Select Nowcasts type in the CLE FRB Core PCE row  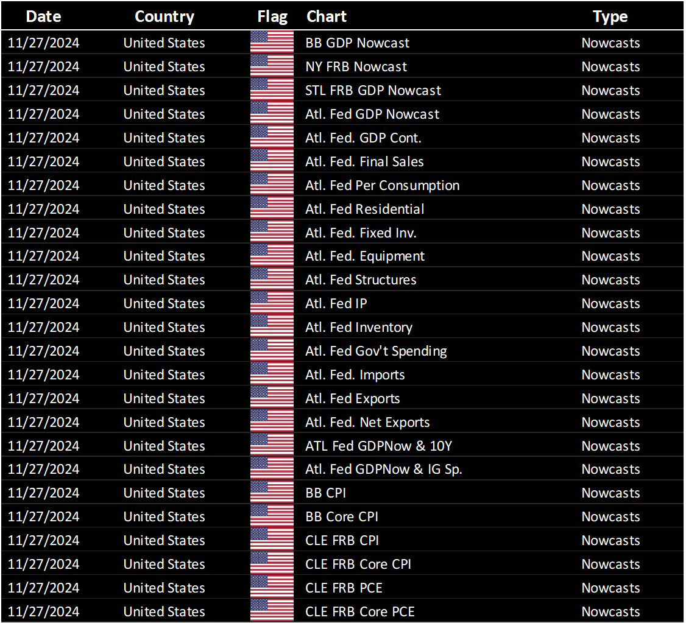pyautogui.click(x=610, y=611)
